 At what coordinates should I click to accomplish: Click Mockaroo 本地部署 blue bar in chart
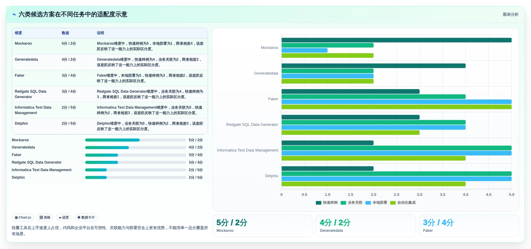tap(305, 50)
